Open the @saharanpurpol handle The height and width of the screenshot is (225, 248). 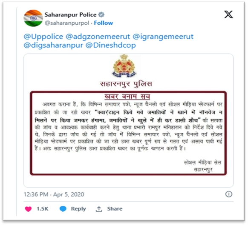[x=67, y=23]
